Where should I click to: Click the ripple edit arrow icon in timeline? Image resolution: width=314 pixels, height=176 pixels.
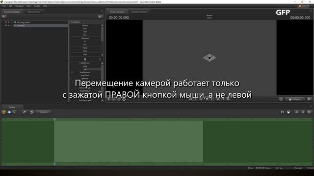pyautogui.click(x=296, y=112)
